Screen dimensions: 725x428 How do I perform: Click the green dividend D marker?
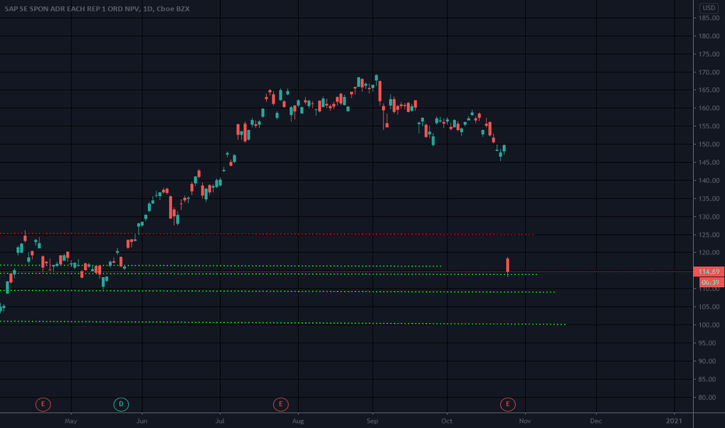coord(121,404)
